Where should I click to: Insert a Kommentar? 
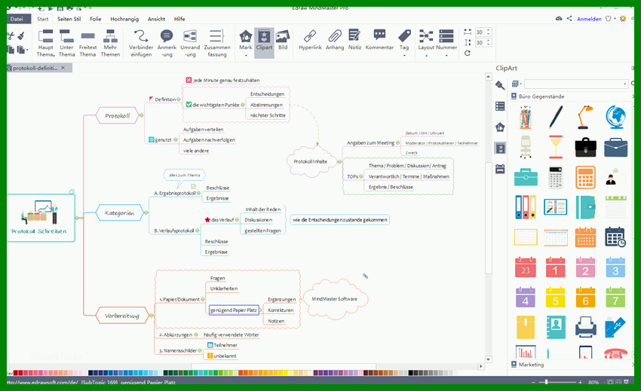pyautogui.click(x=379, y=40)
